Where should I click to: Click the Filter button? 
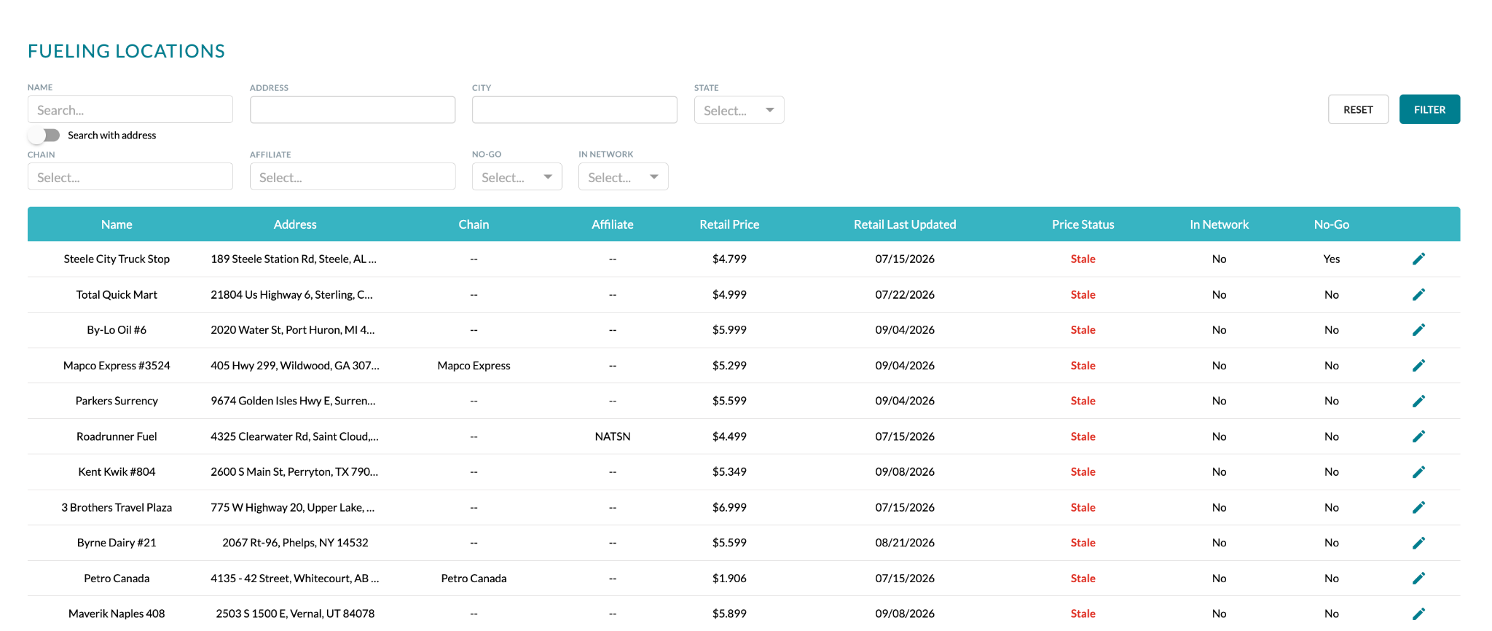pyautogui.click(x=1429, y=109)
